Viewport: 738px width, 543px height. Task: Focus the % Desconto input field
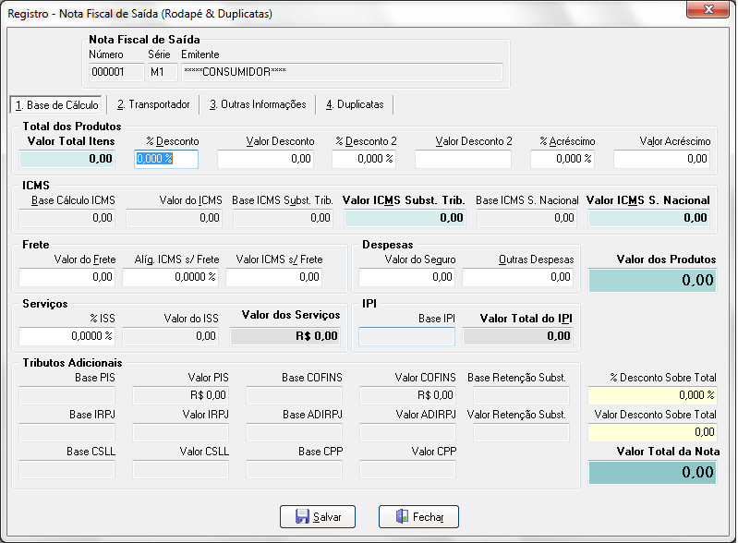166,159
